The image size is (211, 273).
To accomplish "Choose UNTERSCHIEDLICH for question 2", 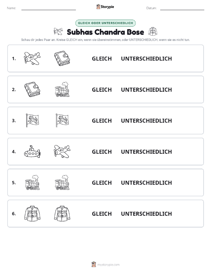I will pos(146,90).
